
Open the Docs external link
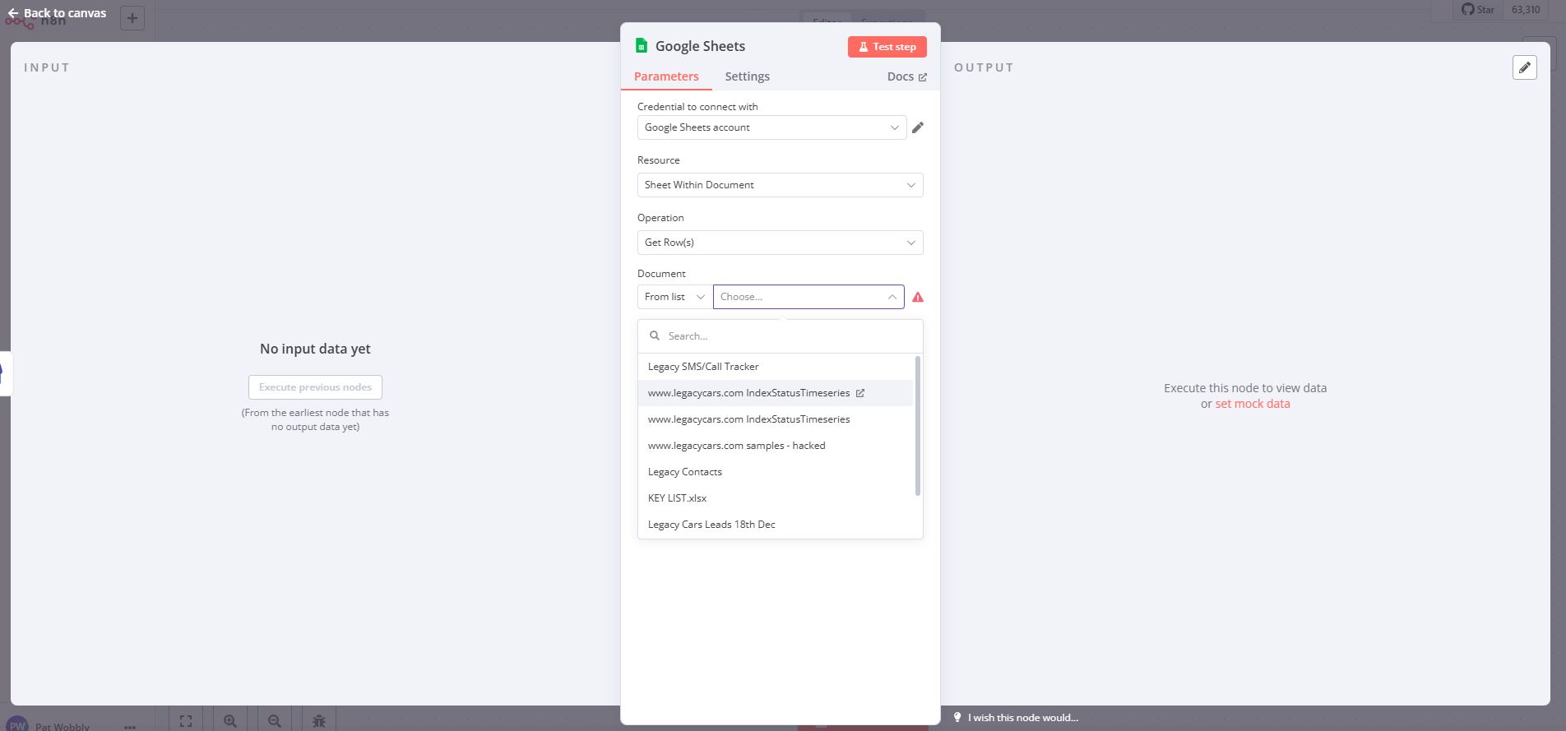coord(906,76)
